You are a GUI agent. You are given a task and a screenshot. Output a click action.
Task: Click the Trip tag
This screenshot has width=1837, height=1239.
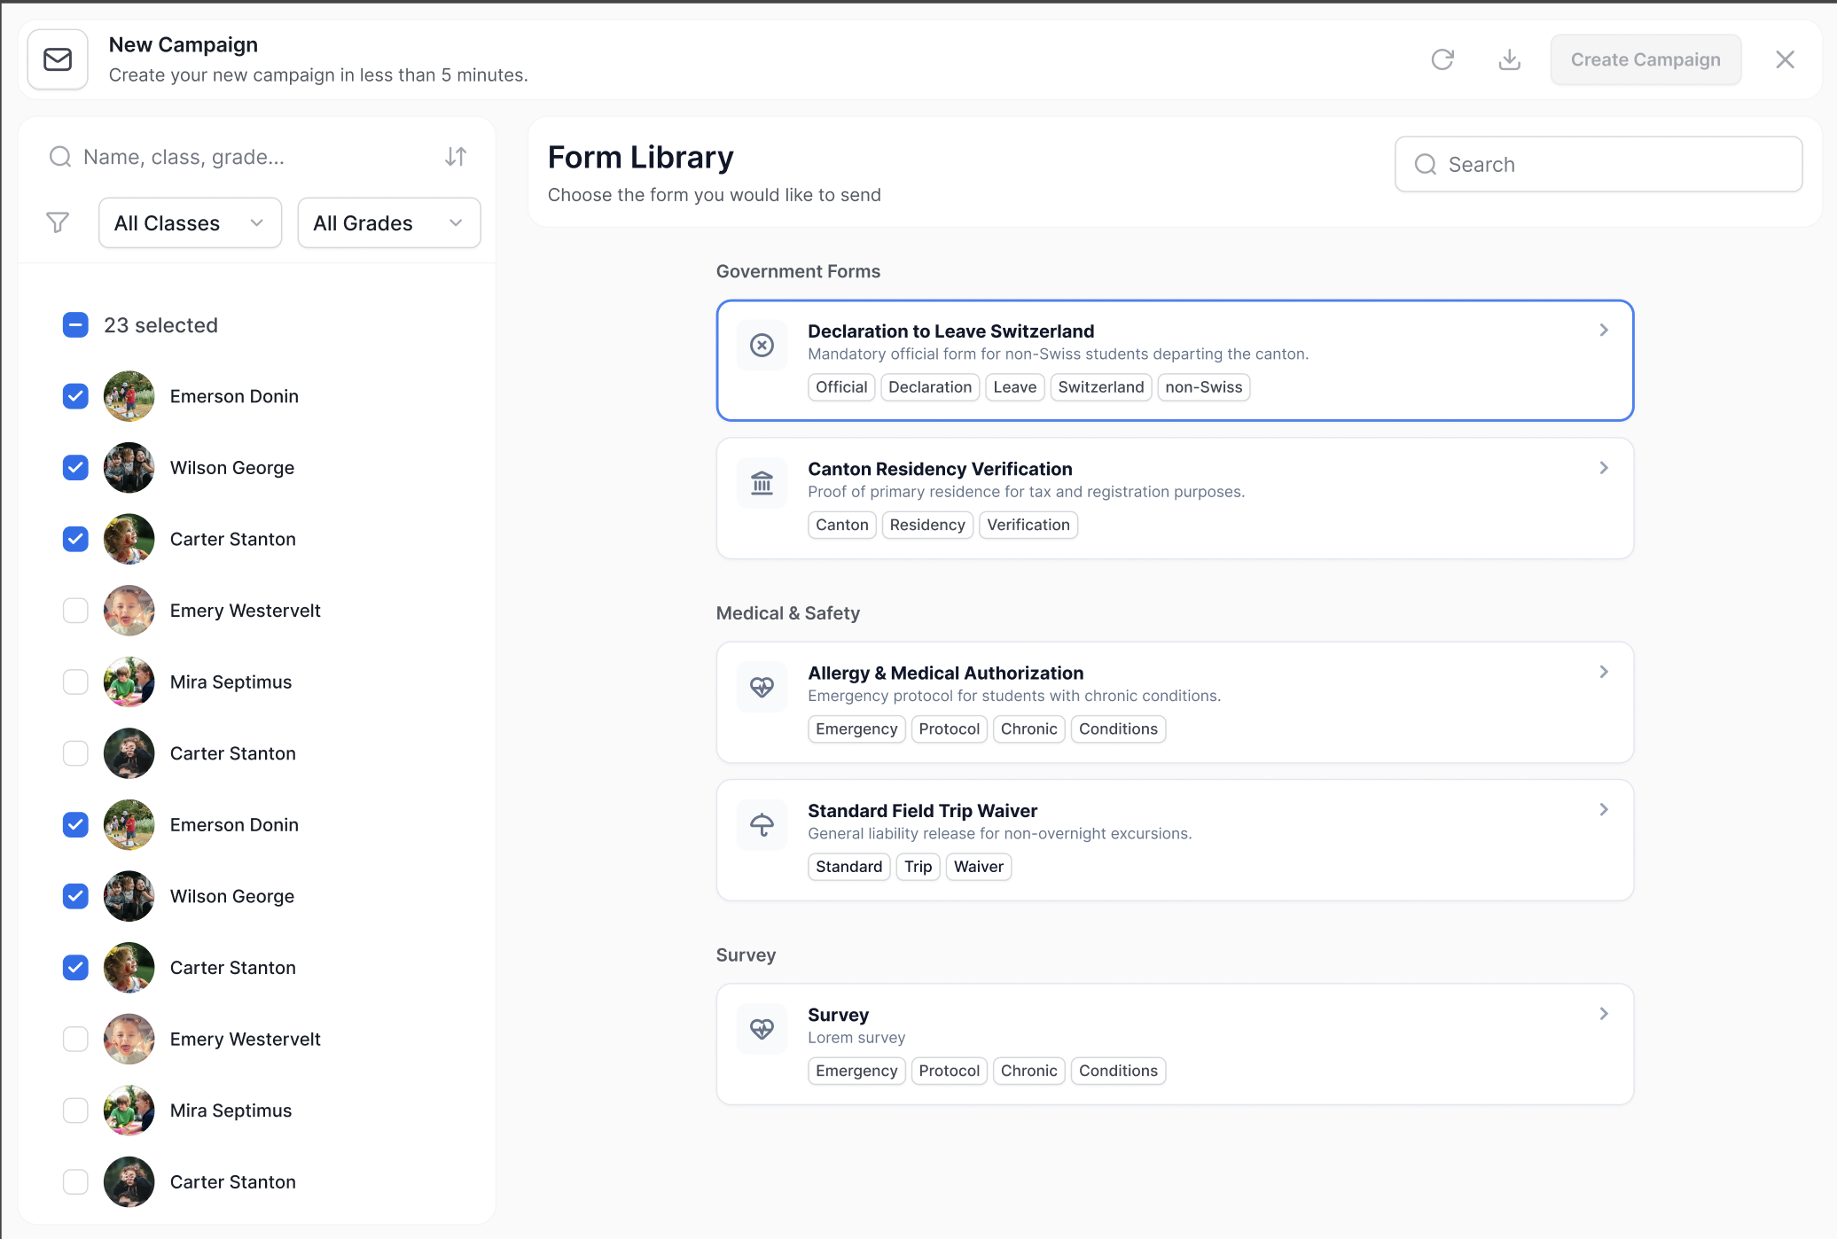click(918, 867)
